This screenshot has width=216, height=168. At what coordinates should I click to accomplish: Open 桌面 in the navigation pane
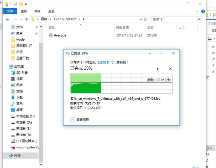click(x=19, y=110)
